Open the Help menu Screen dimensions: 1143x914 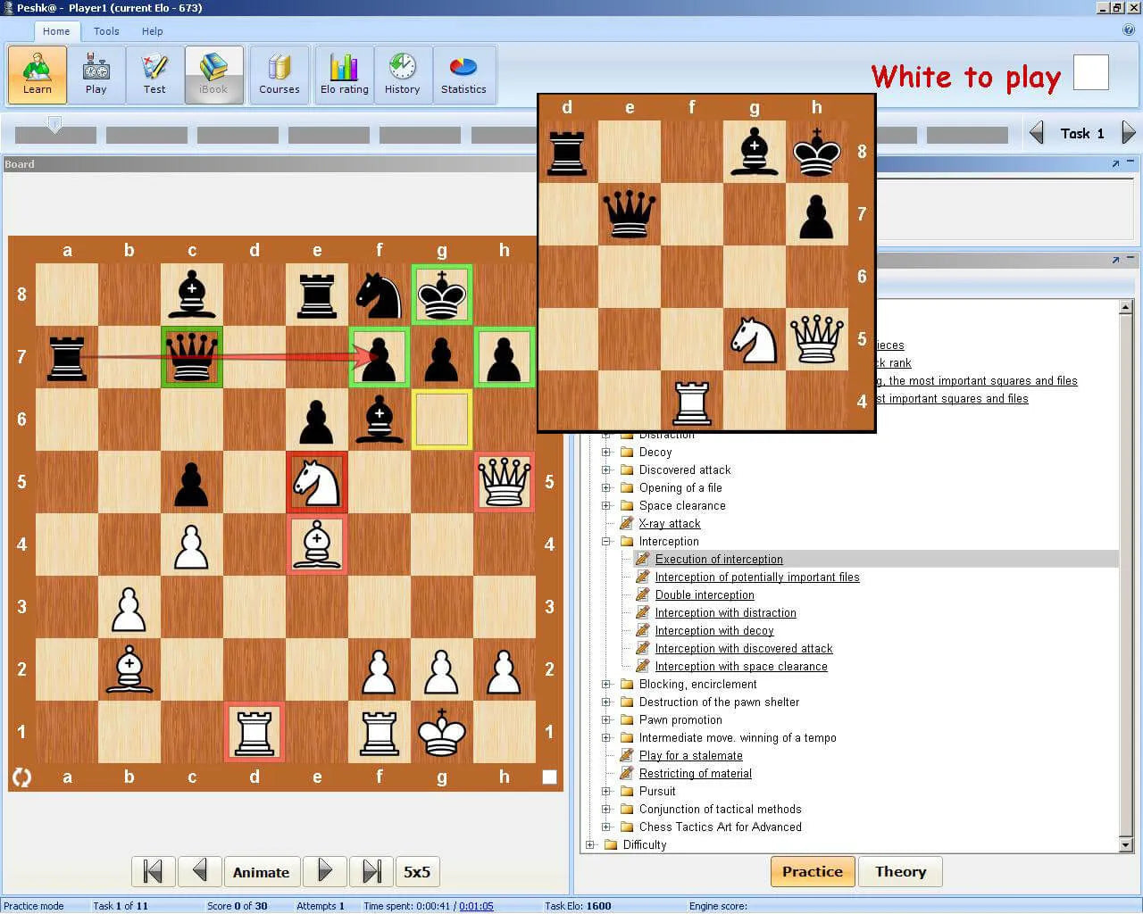pos(153,31)
